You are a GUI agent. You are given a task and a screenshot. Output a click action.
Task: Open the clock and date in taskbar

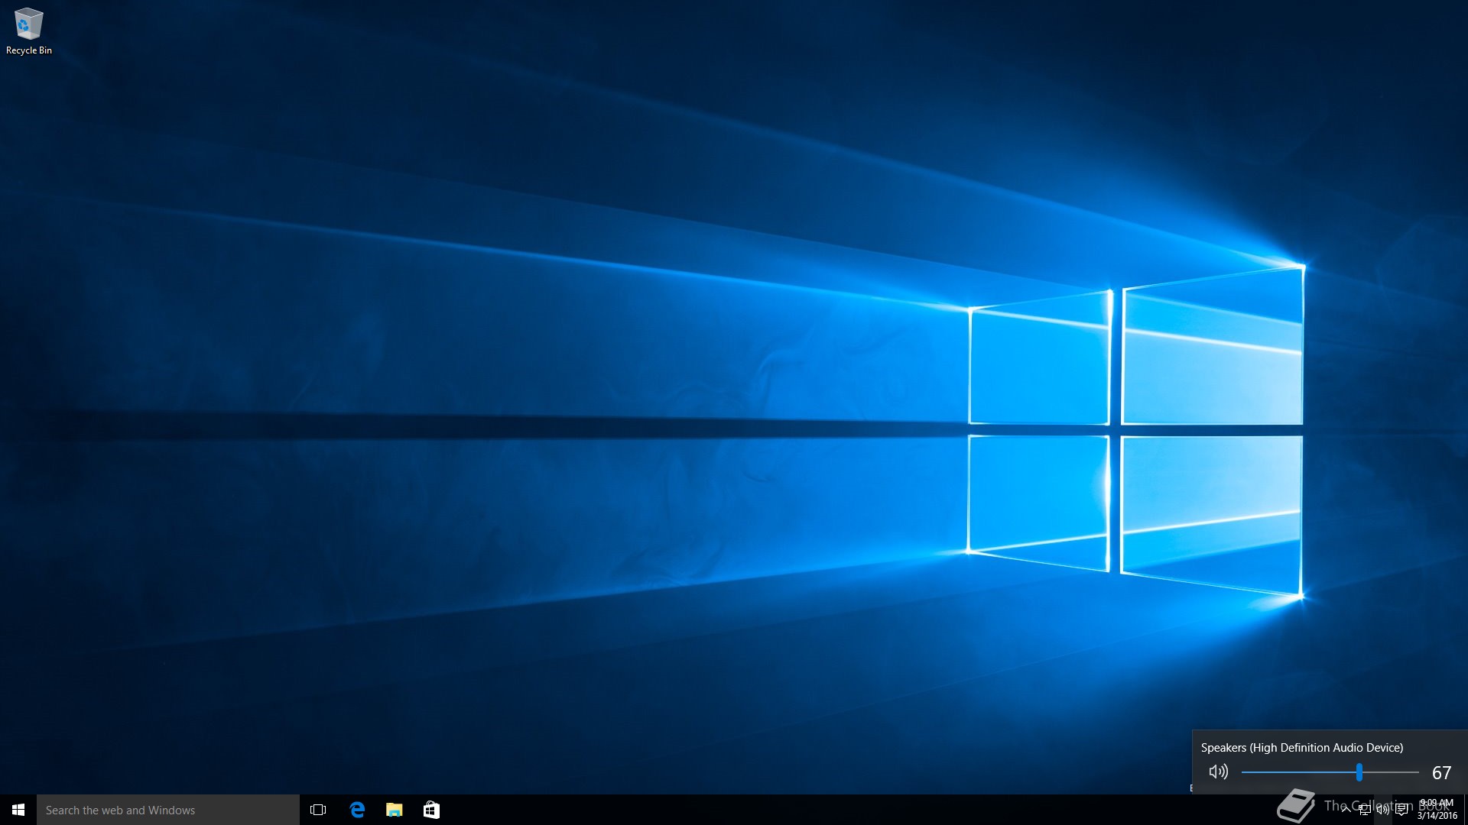(1437, 810)
